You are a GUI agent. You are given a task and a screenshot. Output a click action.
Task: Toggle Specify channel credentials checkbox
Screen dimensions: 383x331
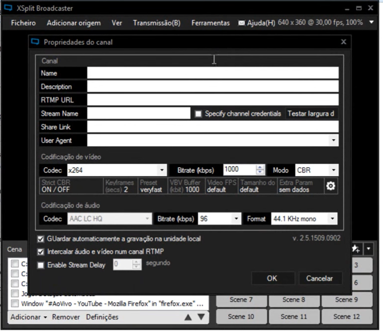click(x=198, y=114)
